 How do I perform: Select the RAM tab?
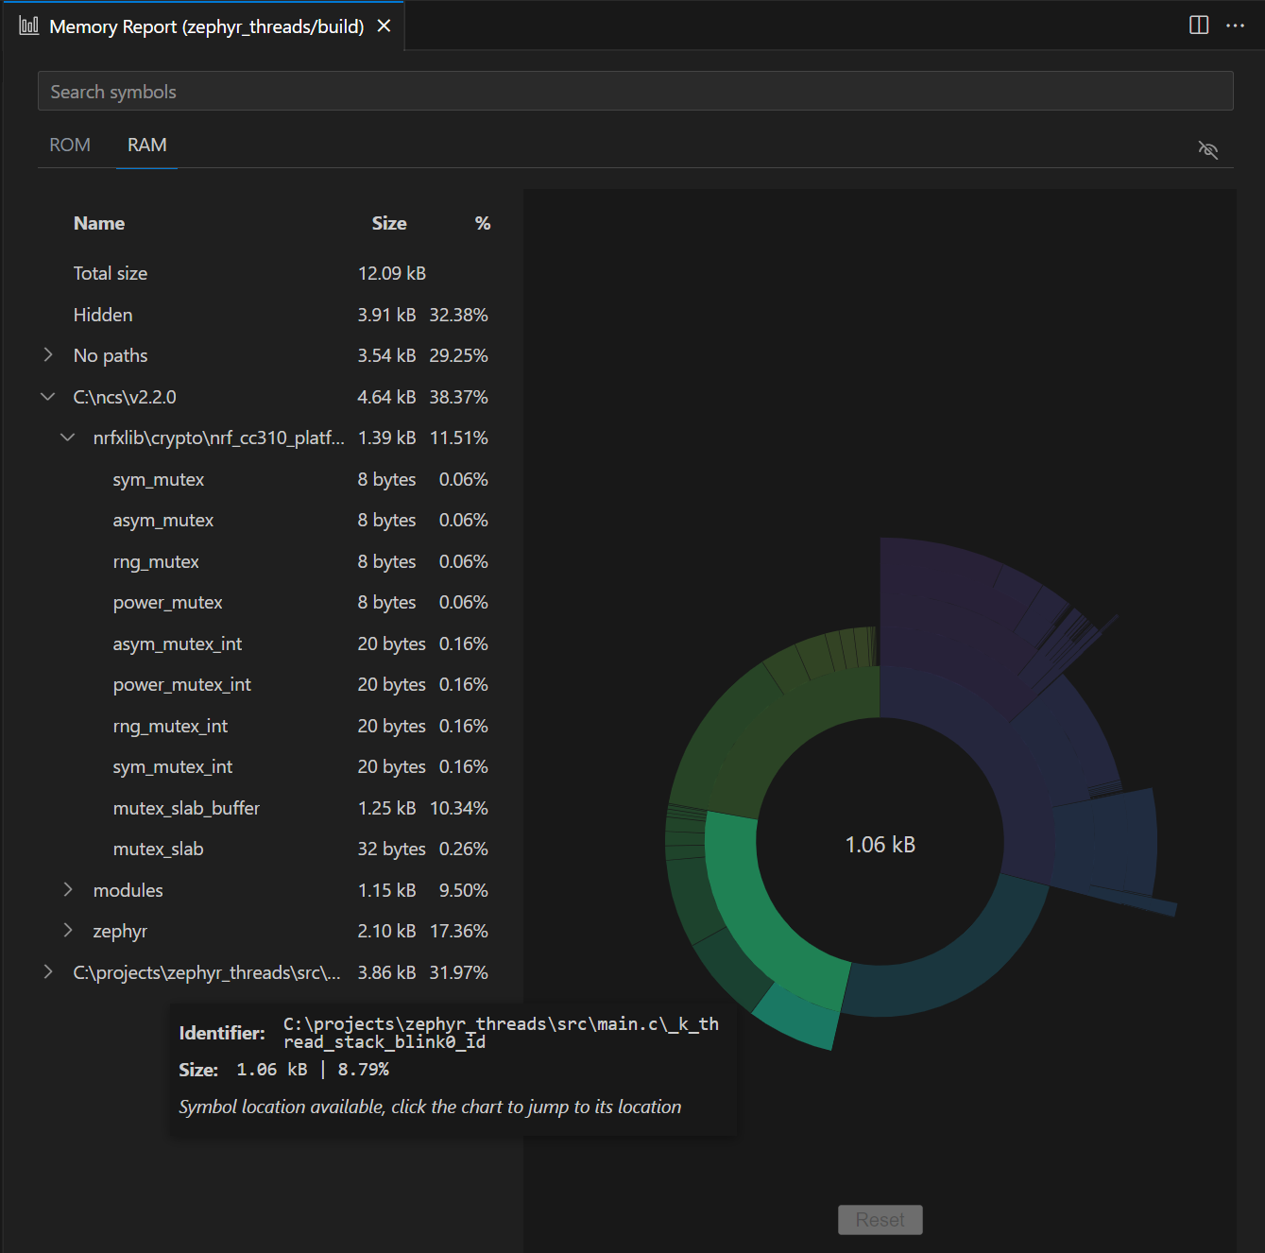coord(147,145)
